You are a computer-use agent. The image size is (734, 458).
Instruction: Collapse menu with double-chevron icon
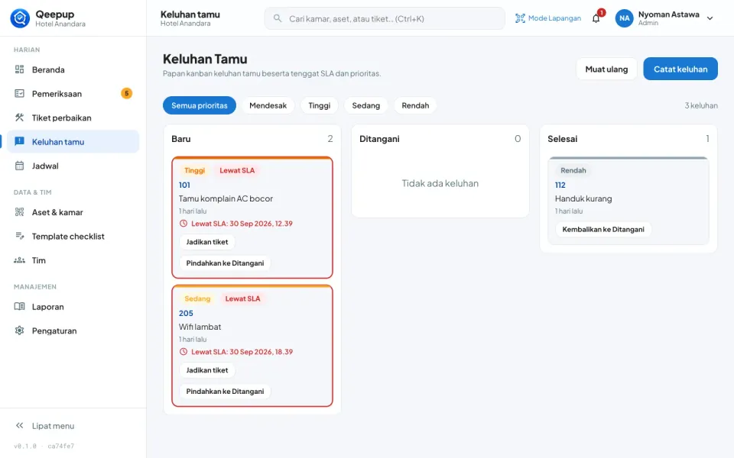click(x=19, y=425)
